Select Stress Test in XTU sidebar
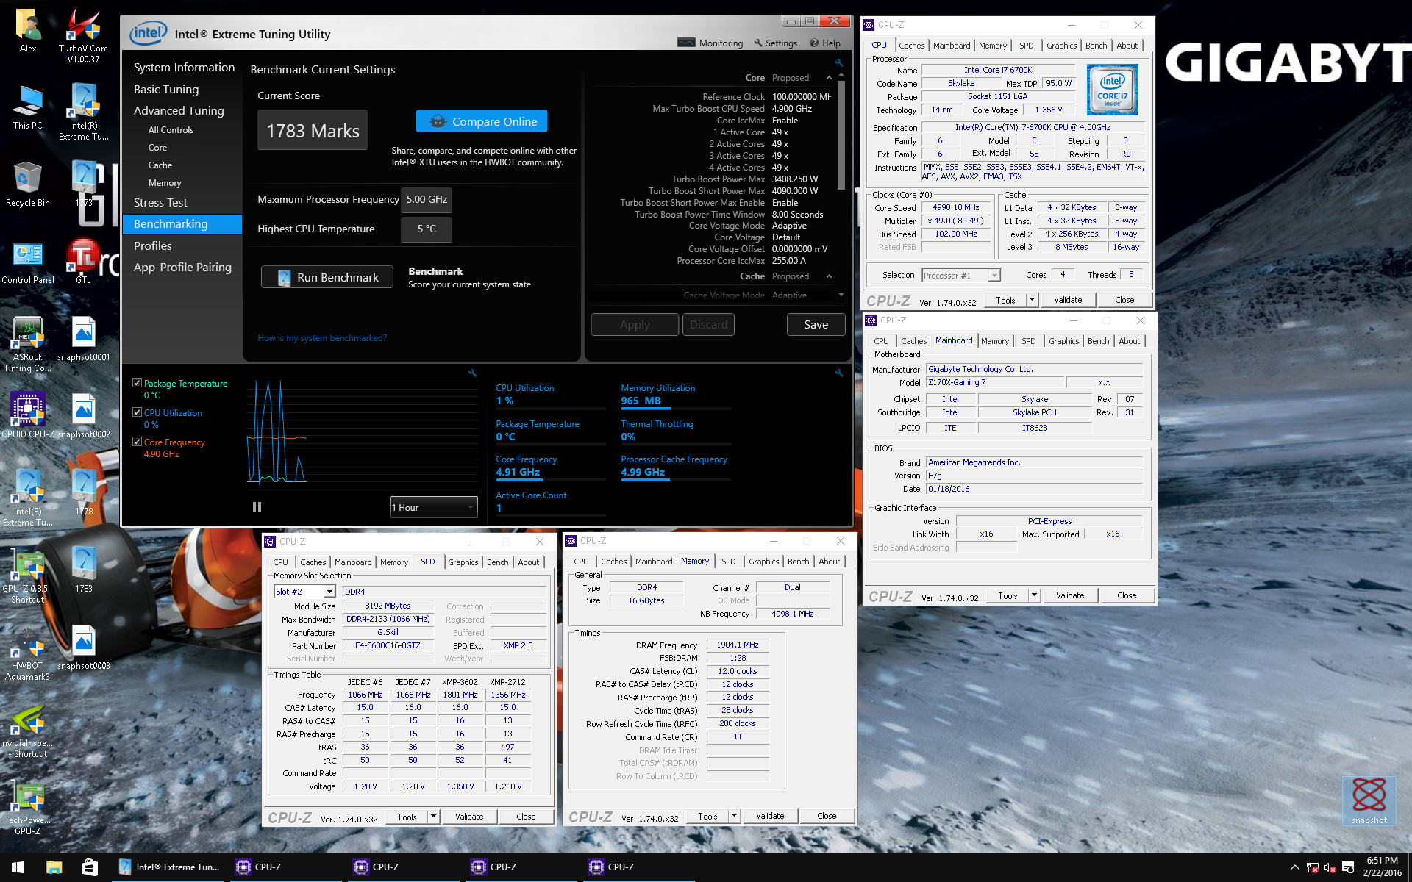Screen dimensions: 1412x882 click(160, 203)
